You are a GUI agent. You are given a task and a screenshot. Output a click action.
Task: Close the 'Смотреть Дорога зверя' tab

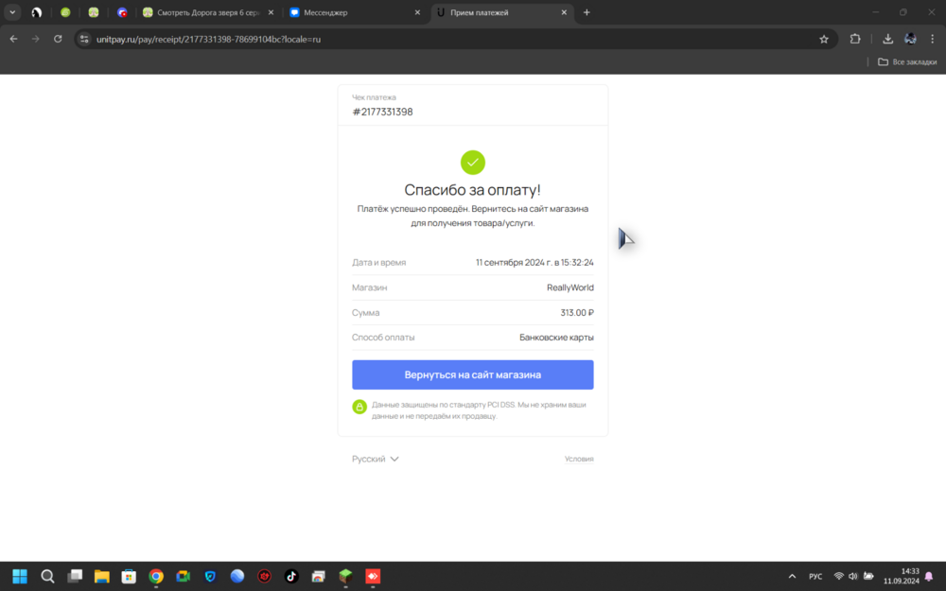coord(271,12)
